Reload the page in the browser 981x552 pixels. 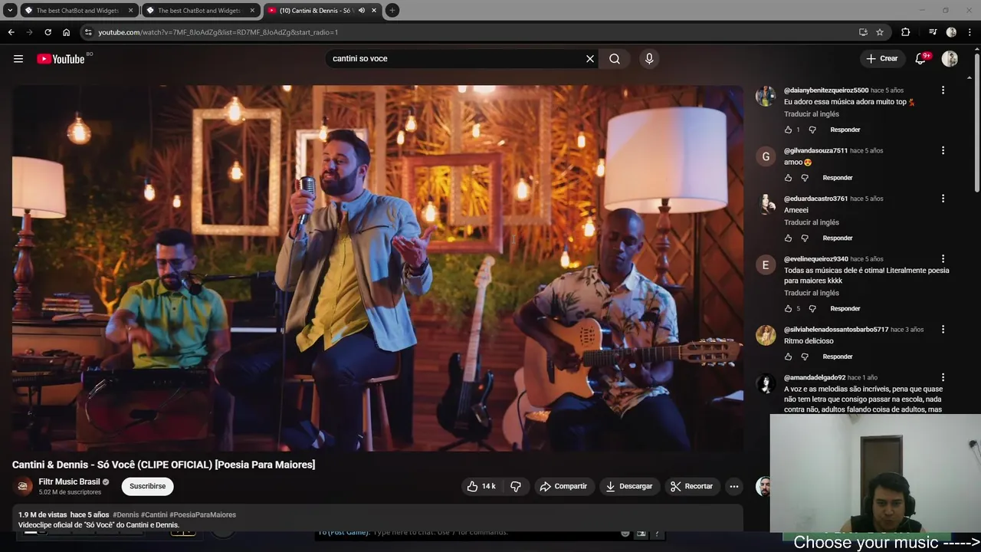point(48,32)
